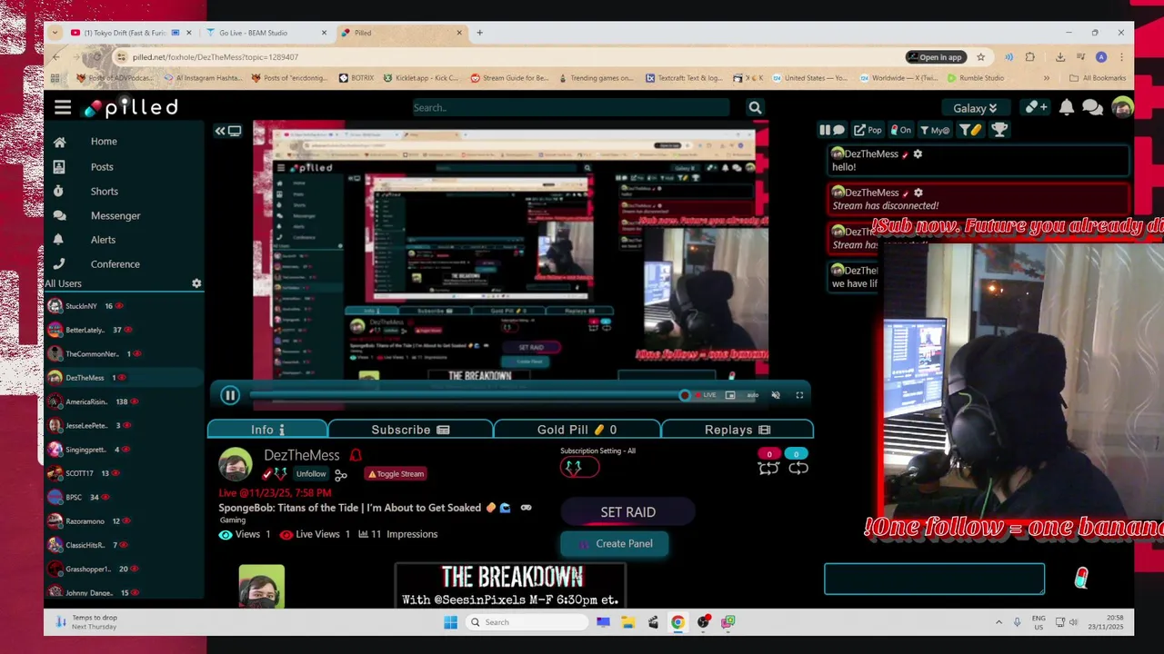Open the Home link in the sidebar
Screen dimensions: 1164x654
click(104, 142)
